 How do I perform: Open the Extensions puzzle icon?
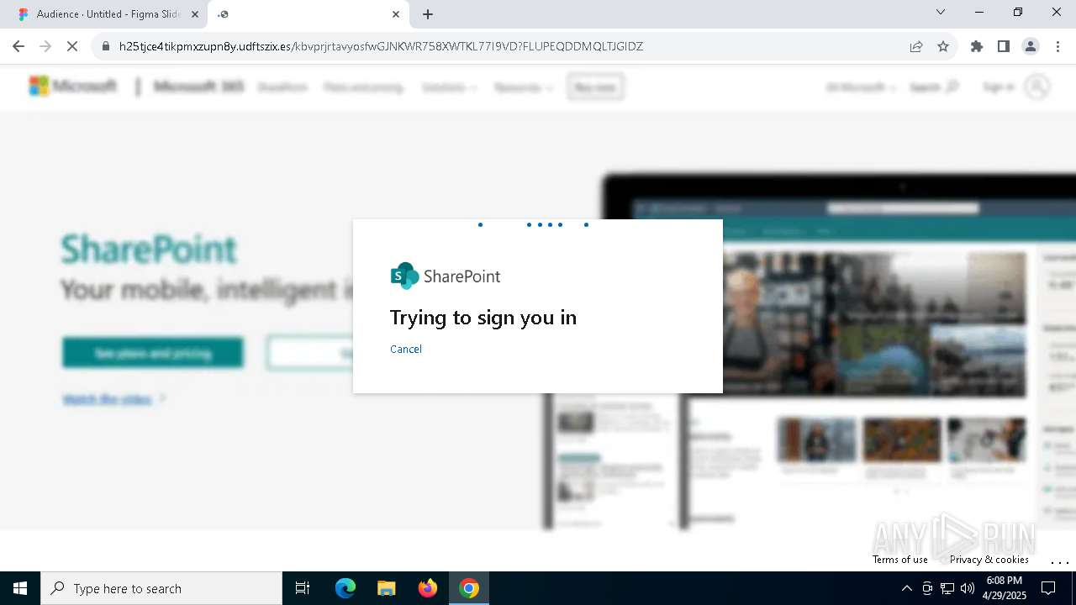tap(977, 47)
